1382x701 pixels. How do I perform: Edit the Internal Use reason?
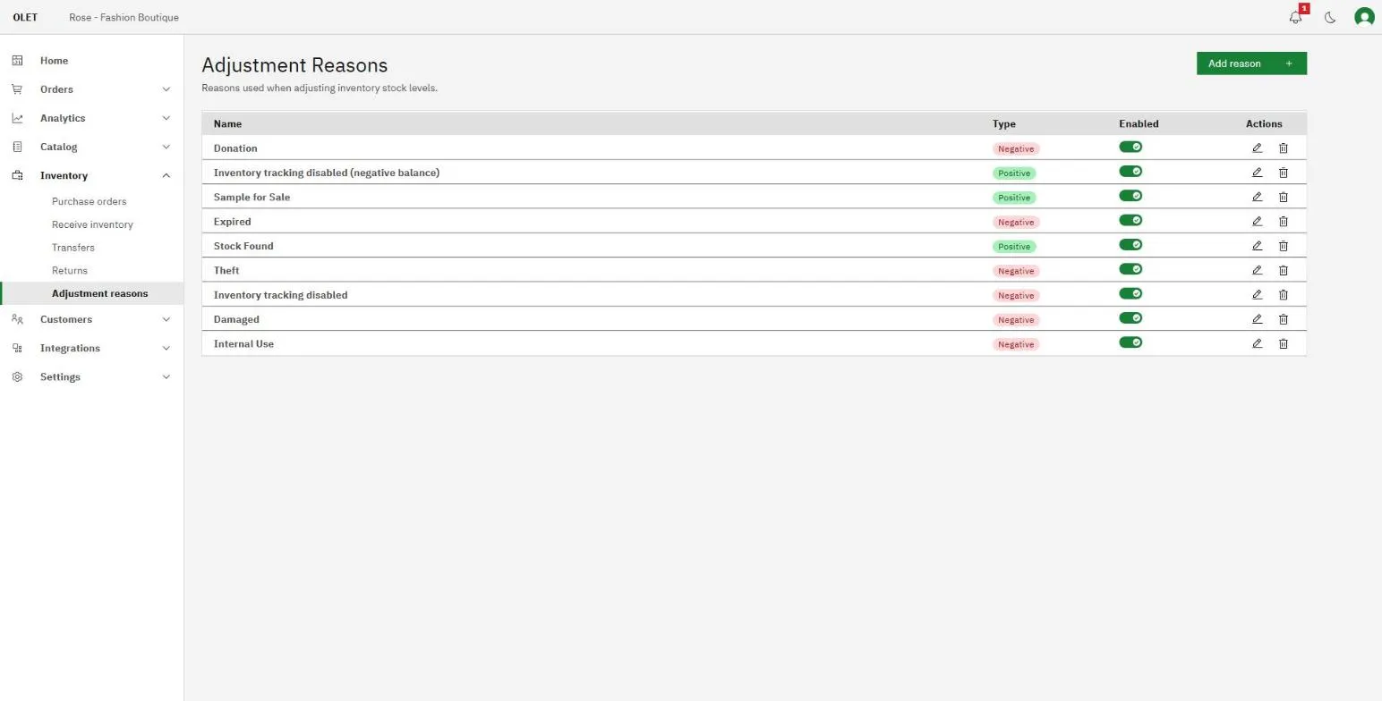click(1257, 343)
